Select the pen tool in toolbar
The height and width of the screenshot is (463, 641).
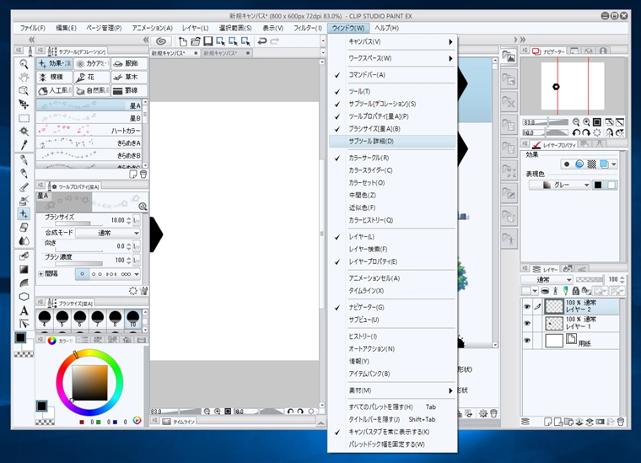coord(24,159)
